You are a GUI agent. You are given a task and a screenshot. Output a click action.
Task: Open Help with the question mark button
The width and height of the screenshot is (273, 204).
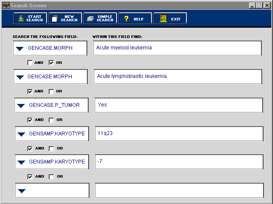pyautogui.click(x=135, y=18)
